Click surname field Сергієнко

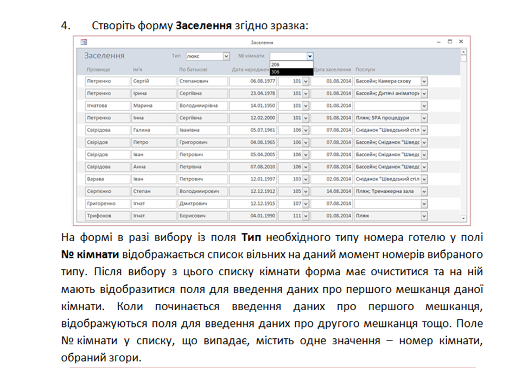(107, 192)
